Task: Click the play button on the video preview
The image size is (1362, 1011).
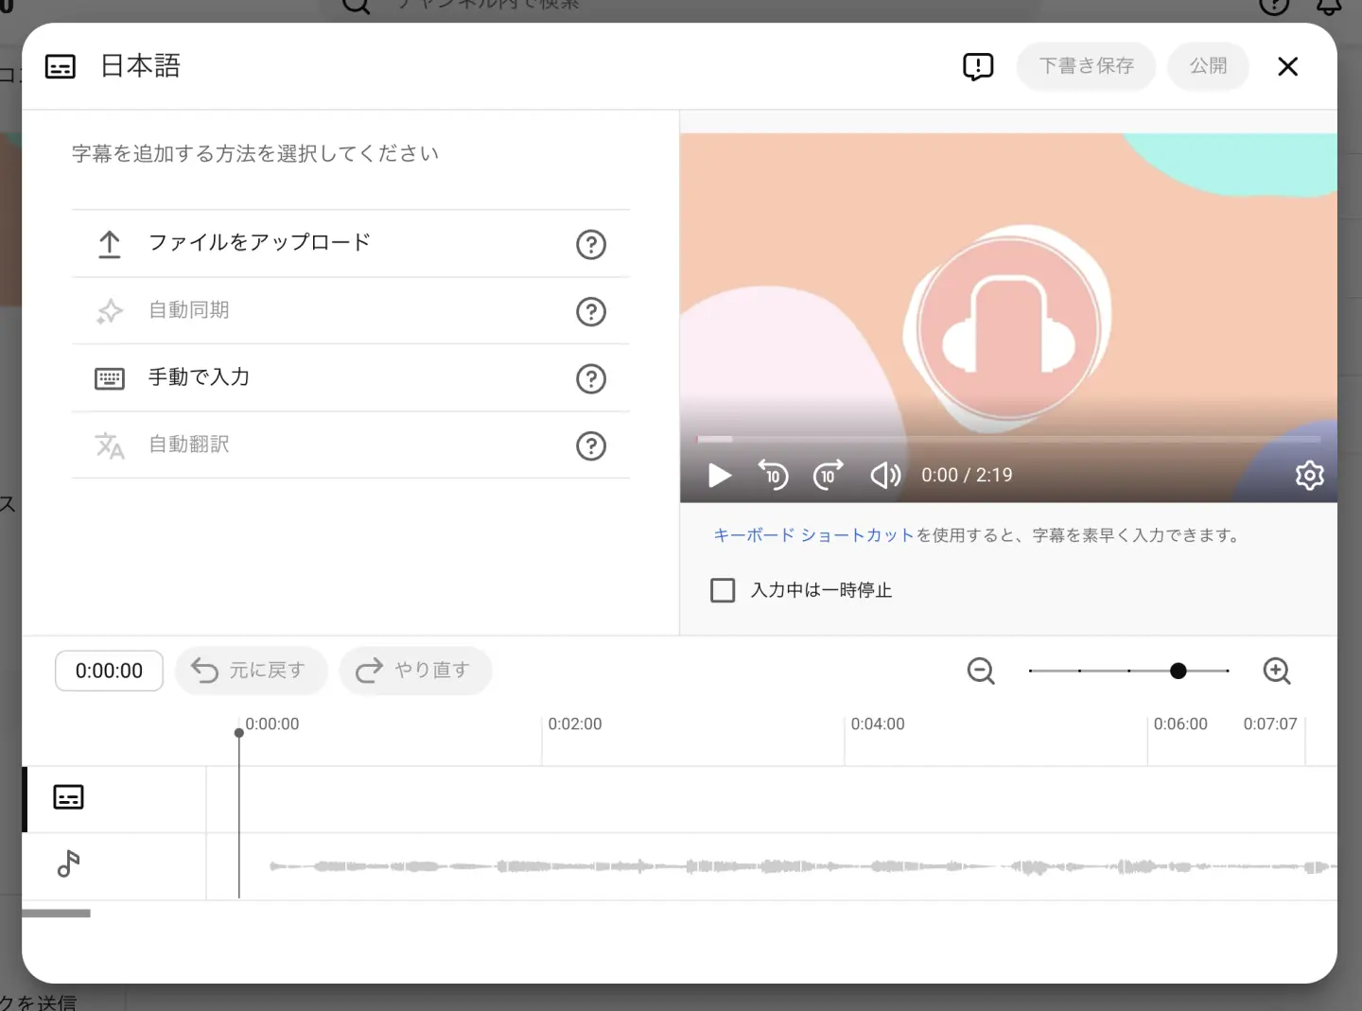Action: [x=719, y=475]
